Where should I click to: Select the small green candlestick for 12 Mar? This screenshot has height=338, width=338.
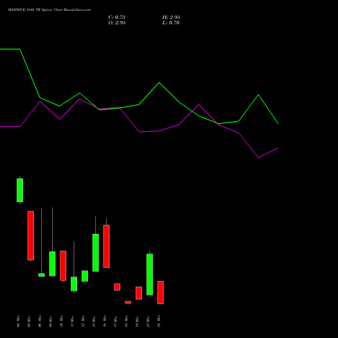click(84, 276)
